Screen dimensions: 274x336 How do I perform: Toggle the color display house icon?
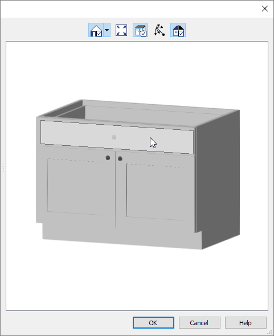[x=178, y=30]
